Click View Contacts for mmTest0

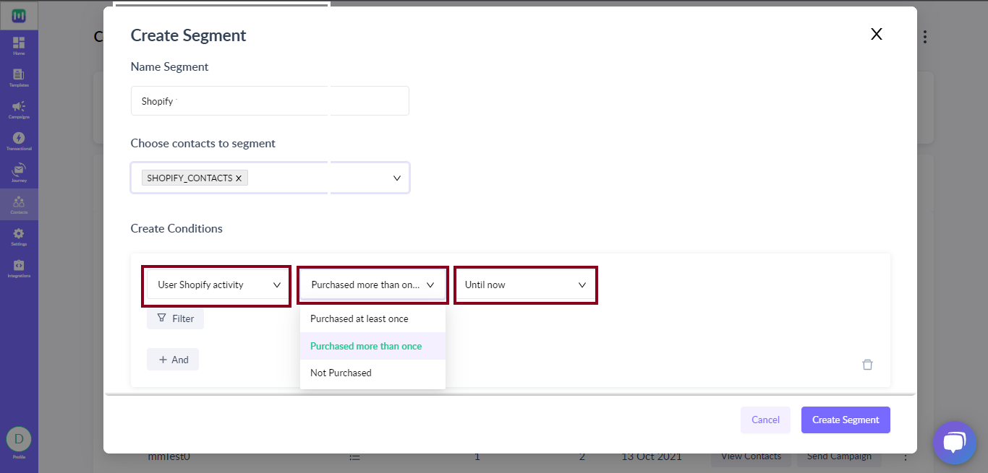coord(751,456)
